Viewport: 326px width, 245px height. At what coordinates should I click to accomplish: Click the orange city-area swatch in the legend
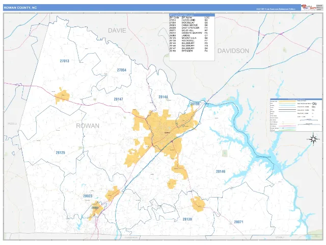click(287, 102)
